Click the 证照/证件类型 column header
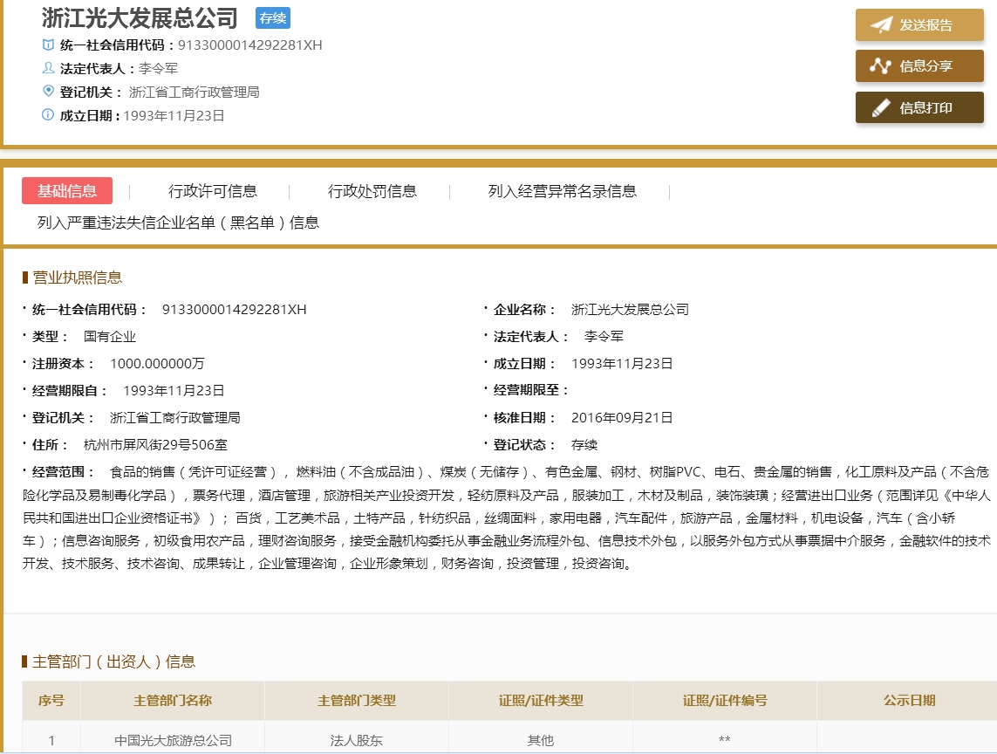The height and width of the screenshot is (754, 997). [x=541, y=701]
